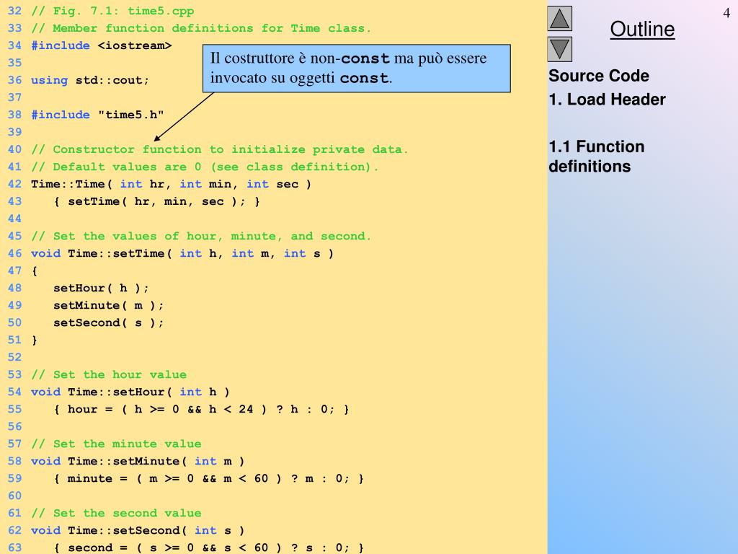Click the 'setMinute( m );' call
Image resolution: width=738 pixels, height=554 pixels.
pos(108,305)
